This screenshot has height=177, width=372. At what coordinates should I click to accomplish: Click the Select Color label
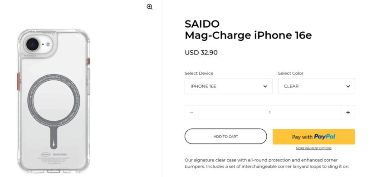point(291,74)
